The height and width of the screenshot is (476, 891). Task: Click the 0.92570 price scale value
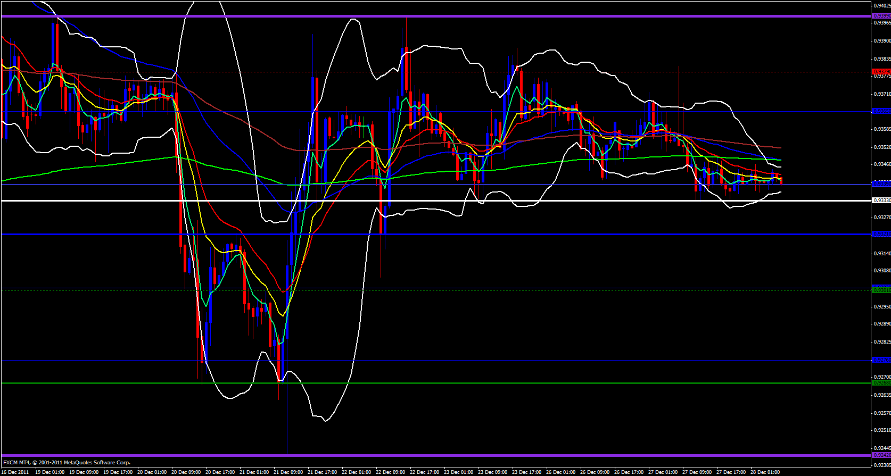(882, 413)
